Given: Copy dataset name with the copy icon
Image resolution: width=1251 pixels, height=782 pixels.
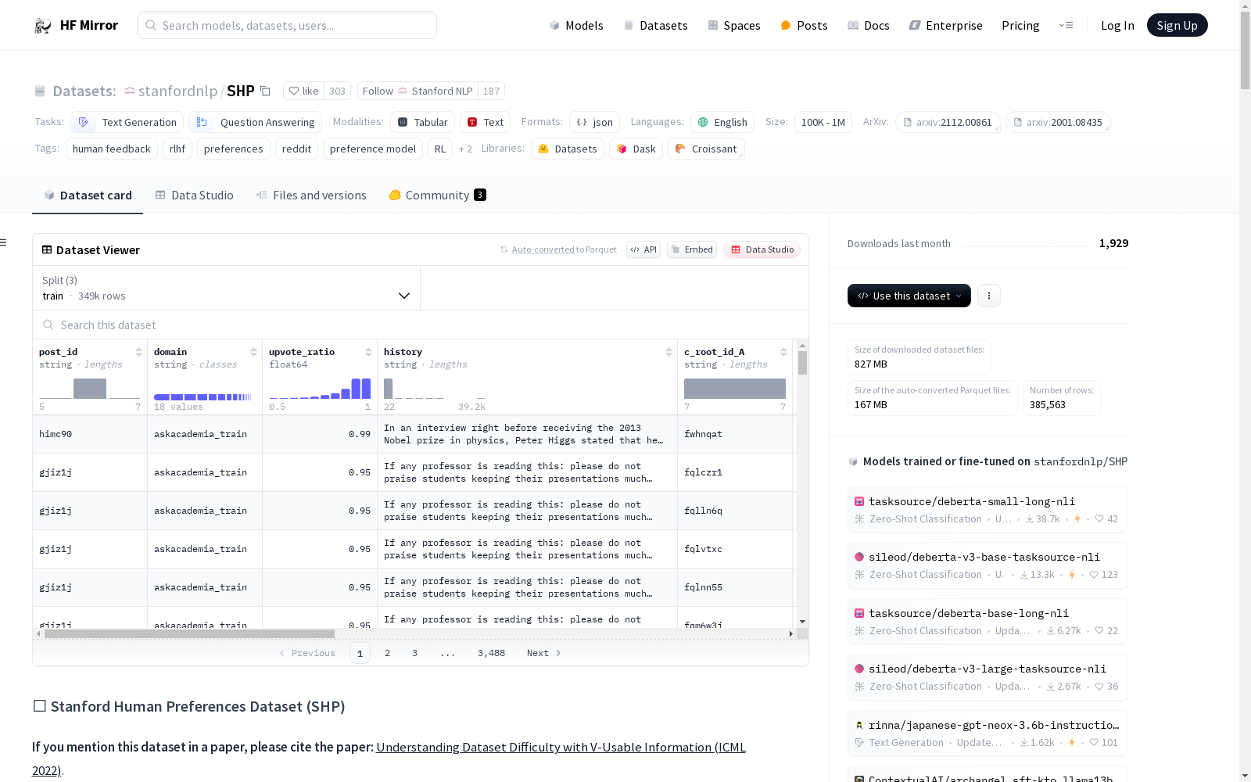Looking at the screenshot, I should click(266, 91).
